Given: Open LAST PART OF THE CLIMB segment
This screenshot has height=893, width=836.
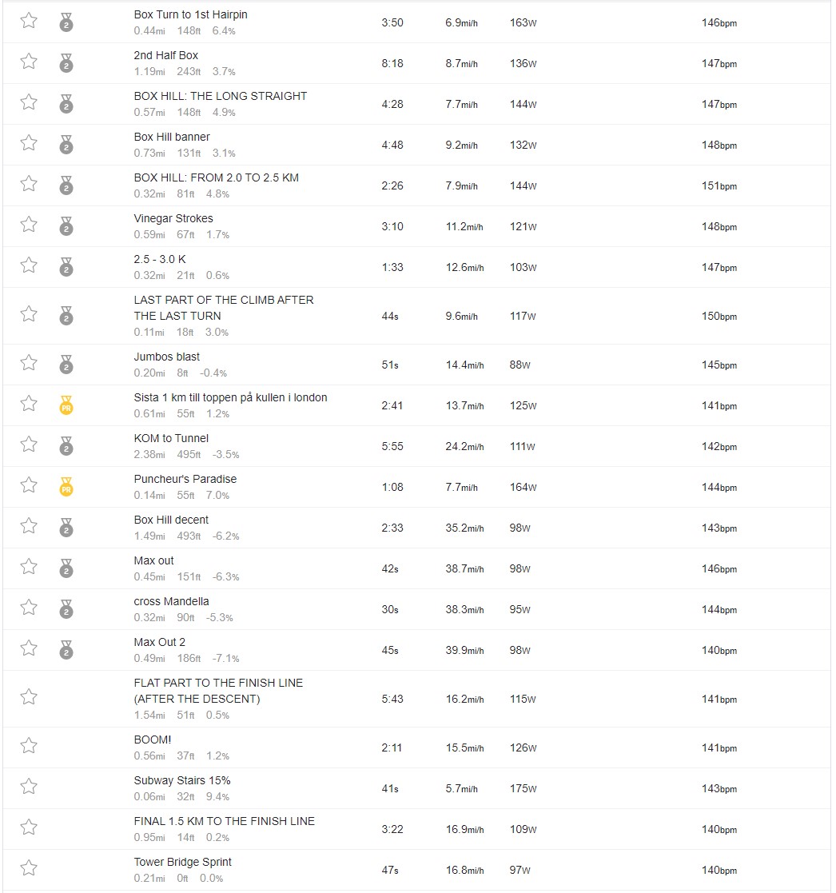Looking at the screenshot, I should pyautogui.click(x=224, y=308).
